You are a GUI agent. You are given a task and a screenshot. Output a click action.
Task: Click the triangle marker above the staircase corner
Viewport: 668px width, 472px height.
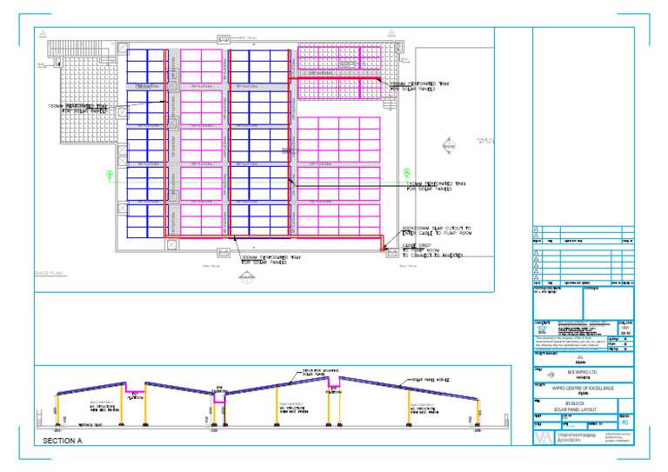click(43, 33)
